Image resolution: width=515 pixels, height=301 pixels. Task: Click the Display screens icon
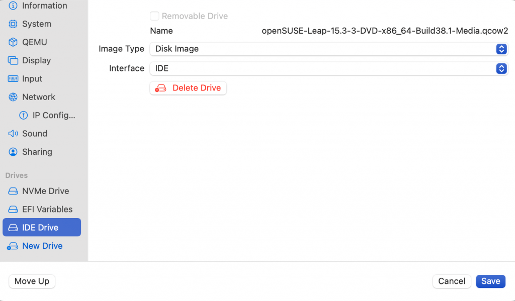(x=13, y=60)
